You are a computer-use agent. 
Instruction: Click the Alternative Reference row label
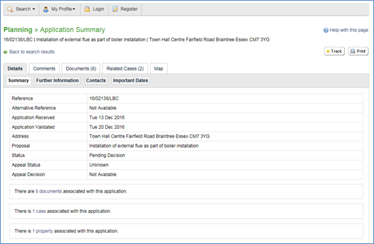34,108
